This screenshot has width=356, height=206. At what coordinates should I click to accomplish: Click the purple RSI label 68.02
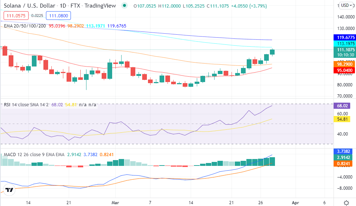pyautogui.click(x=342, y=106)
